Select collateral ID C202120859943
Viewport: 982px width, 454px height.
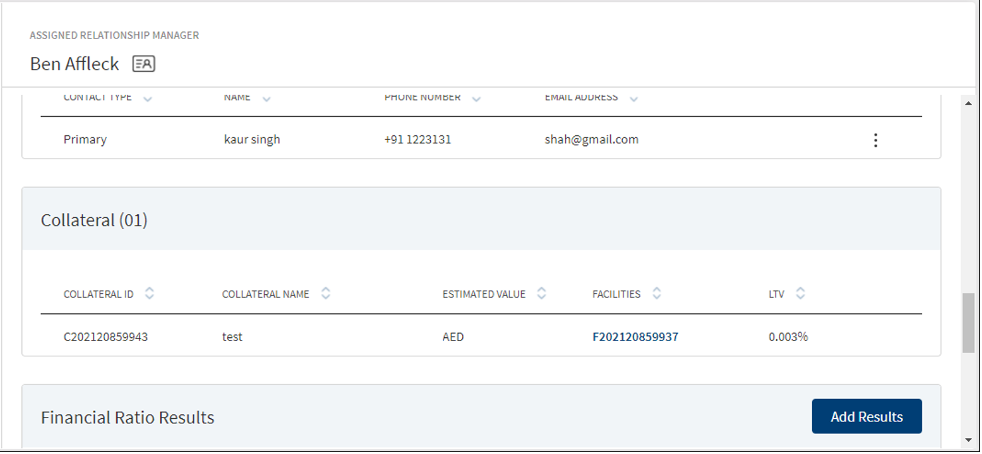pos(106,337)
